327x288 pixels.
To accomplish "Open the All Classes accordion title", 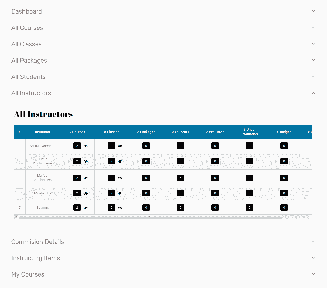I will [x=26, y=44].
